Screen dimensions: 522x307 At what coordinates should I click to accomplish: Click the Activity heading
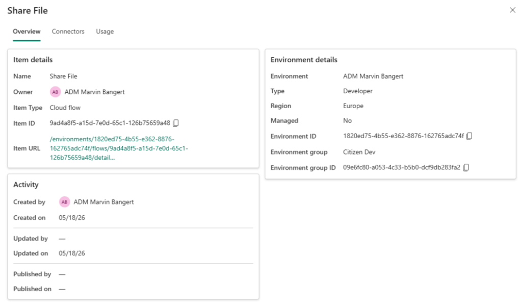[25, 185]
